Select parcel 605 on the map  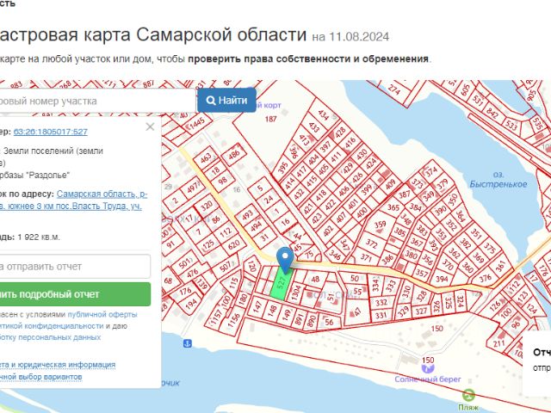point(465,89)
